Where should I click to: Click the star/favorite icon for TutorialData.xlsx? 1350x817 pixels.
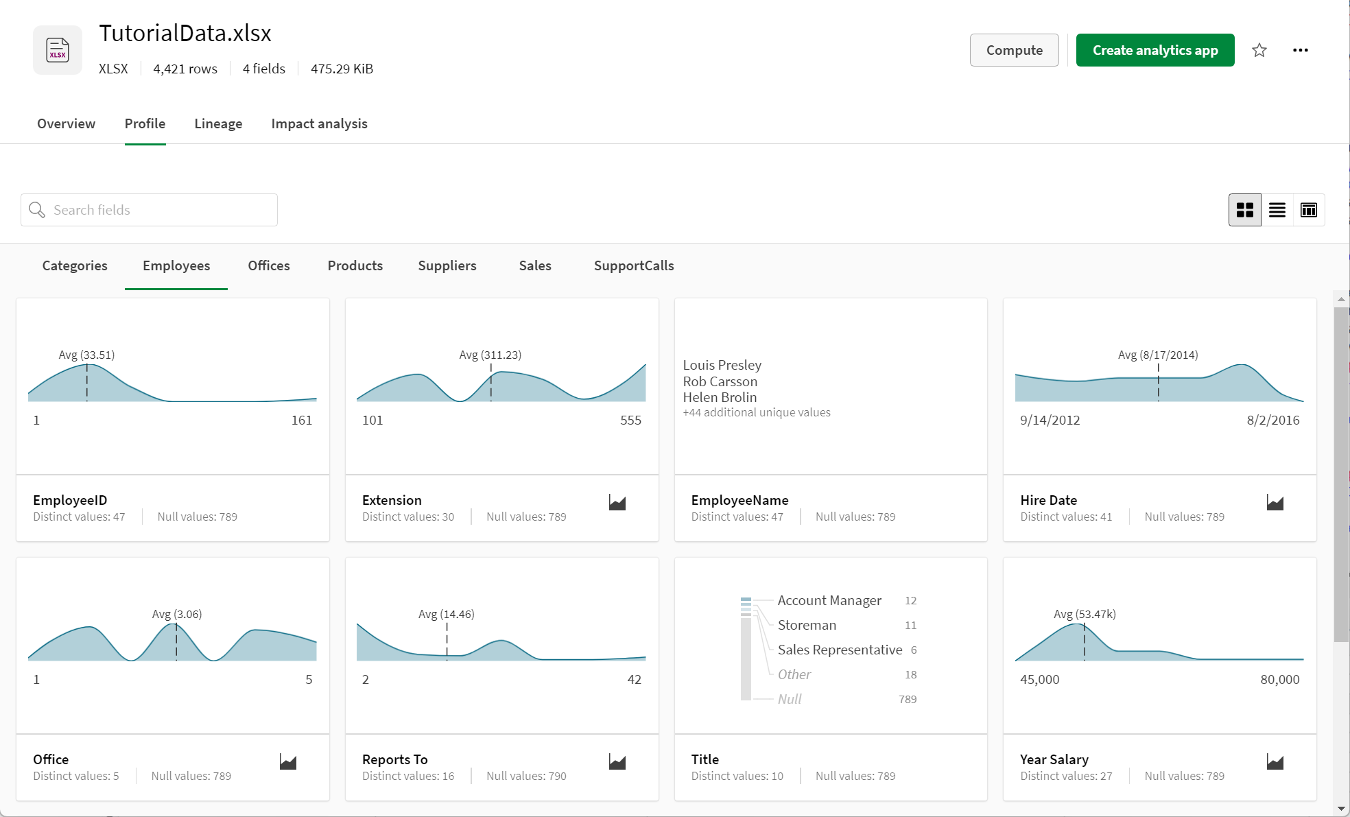tap(1259, 49)
